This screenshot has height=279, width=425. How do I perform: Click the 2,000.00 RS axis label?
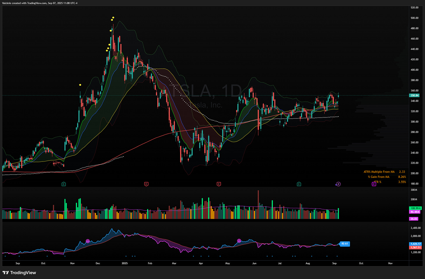coord(416,236)
